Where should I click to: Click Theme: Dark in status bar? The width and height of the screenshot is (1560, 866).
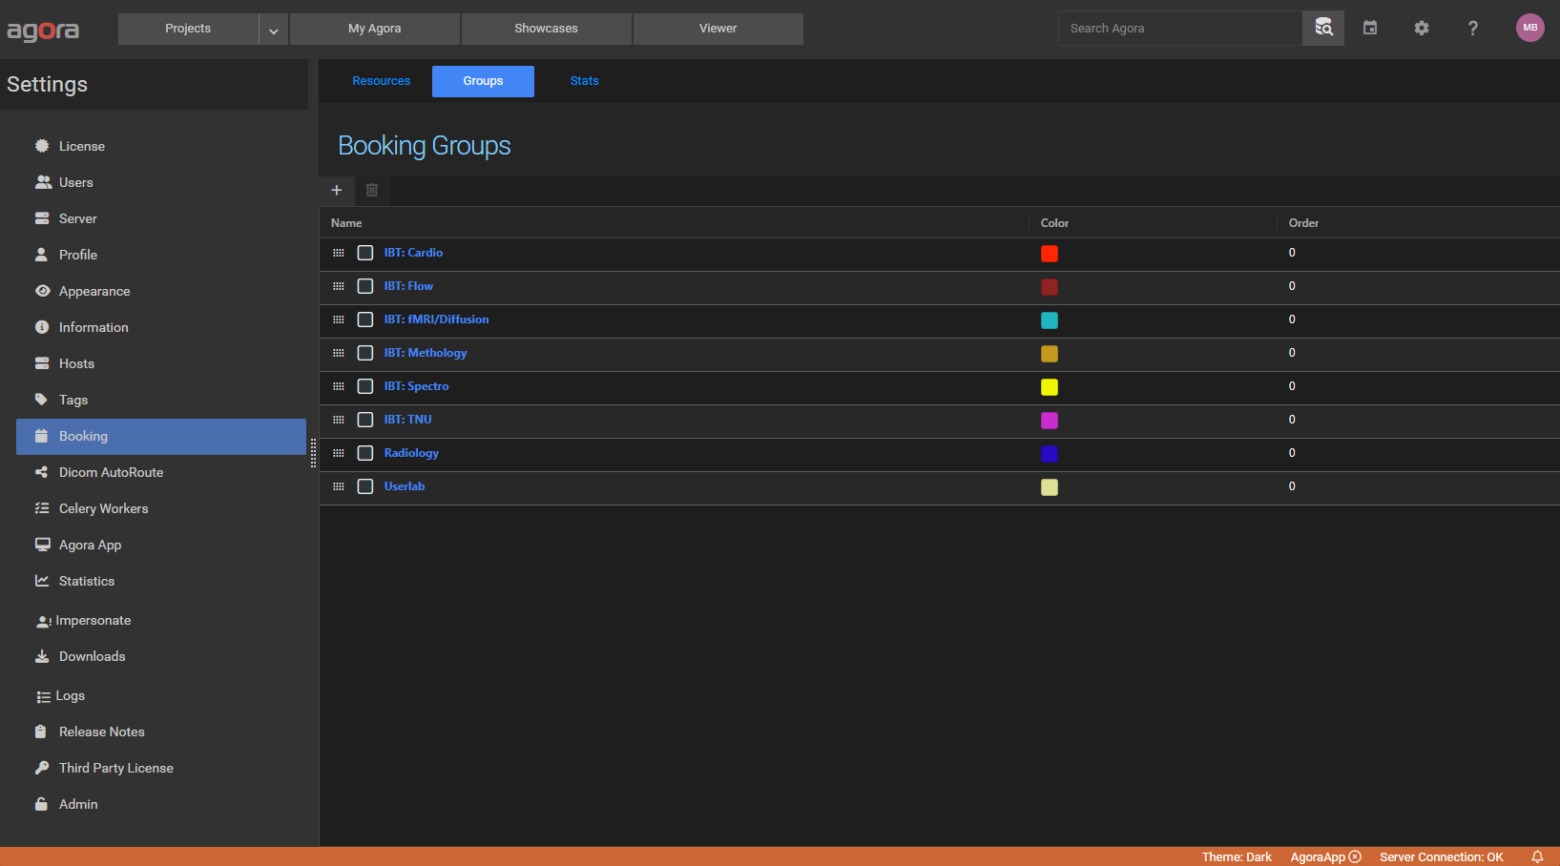tap(1237, 856)
